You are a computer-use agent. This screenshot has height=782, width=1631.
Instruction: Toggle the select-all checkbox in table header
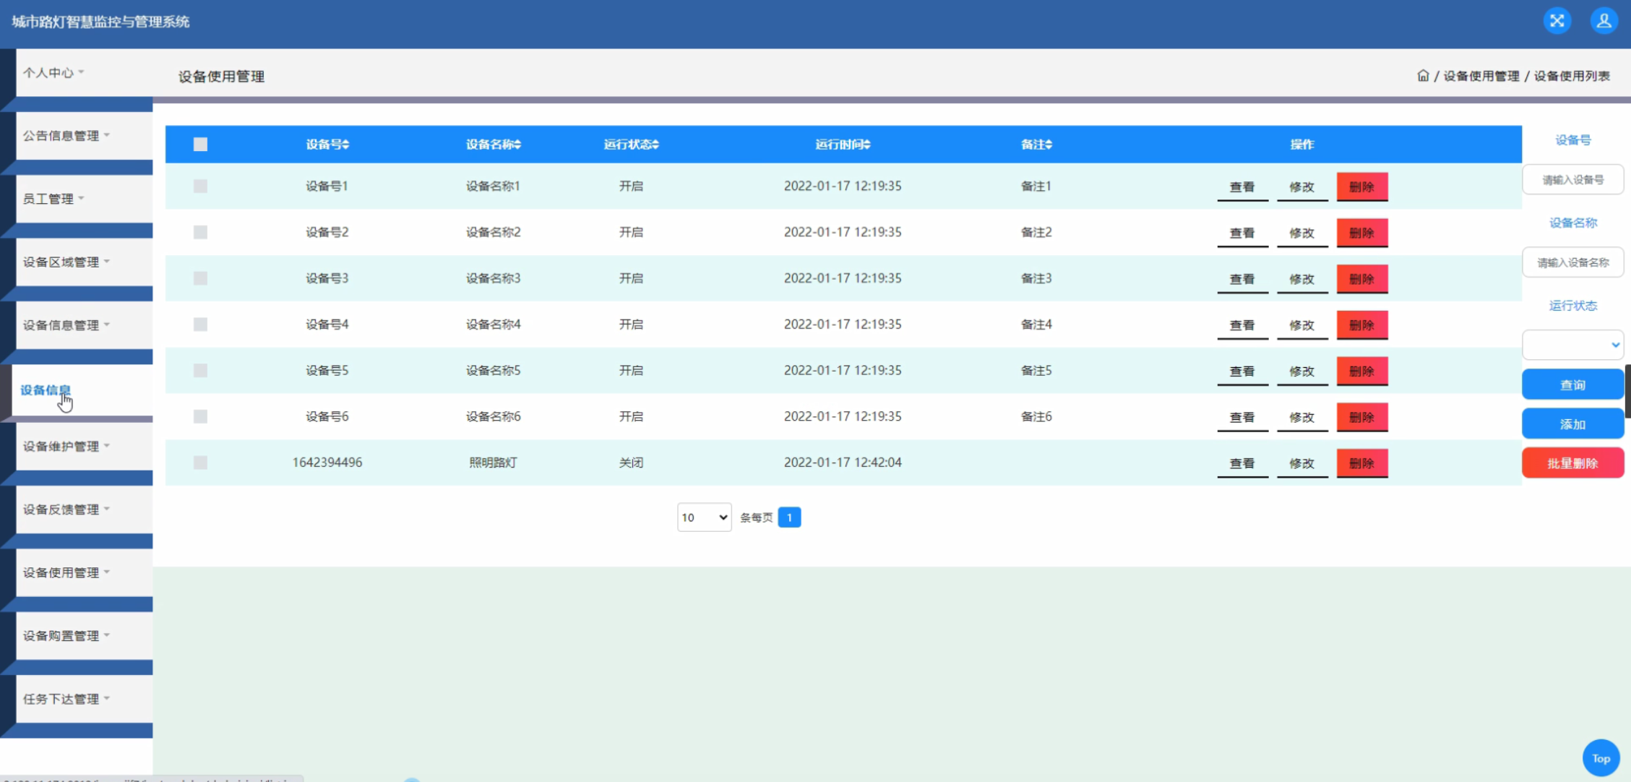200,144
